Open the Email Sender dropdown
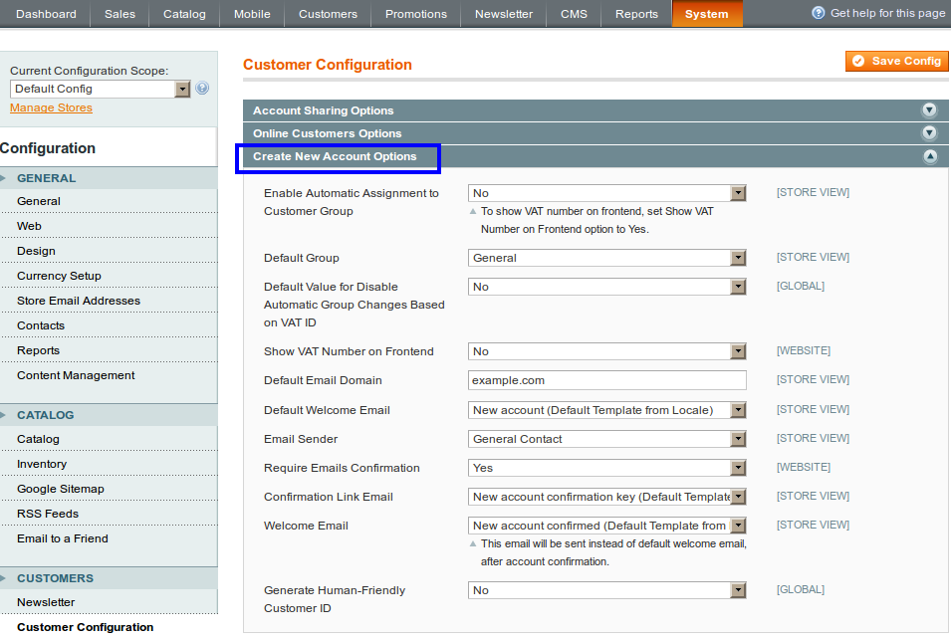Viewport: 951px width, 639px height. tap(606, 439)
